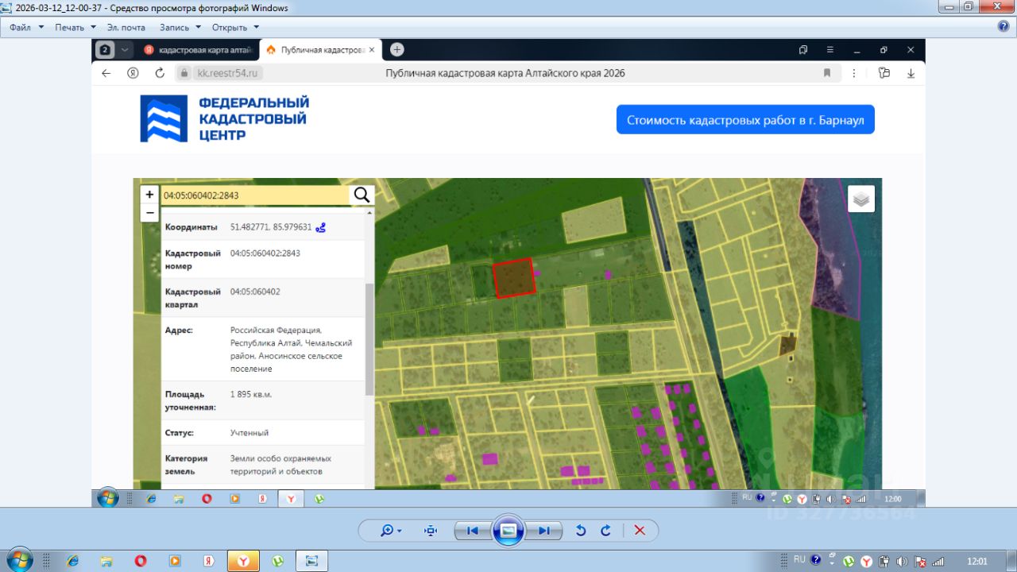Click the site lock icon
The height and width of the screenshot is (572, 1017).
click(184, 73)
